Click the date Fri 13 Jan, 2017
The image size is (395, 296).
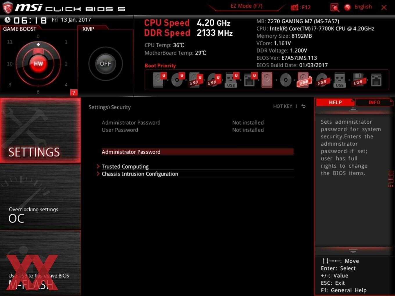click(71, 20)
